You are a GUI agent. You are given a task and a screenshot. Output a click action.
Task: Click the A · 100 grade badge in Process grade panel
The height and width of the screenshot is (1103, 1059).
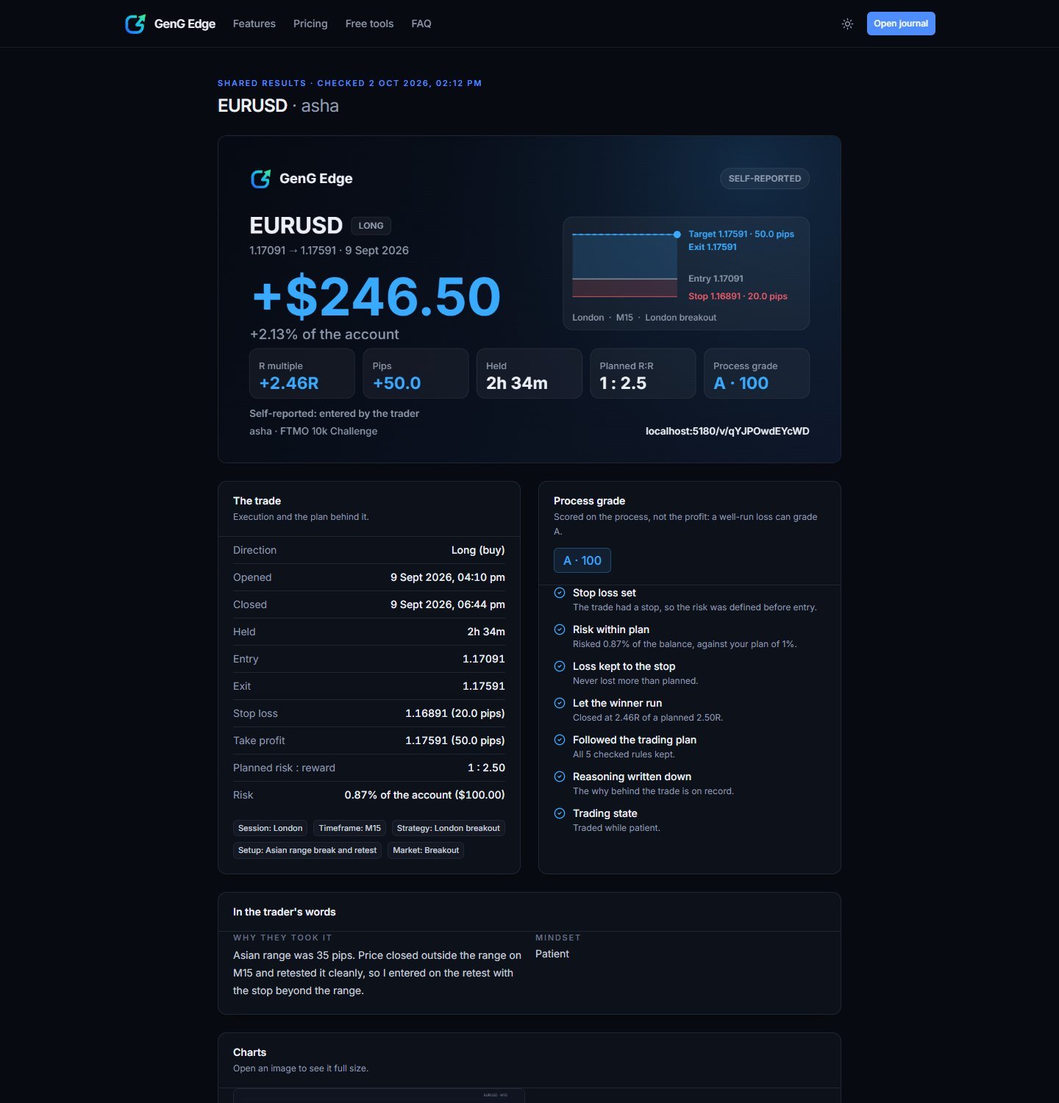(x=582, y=560)
